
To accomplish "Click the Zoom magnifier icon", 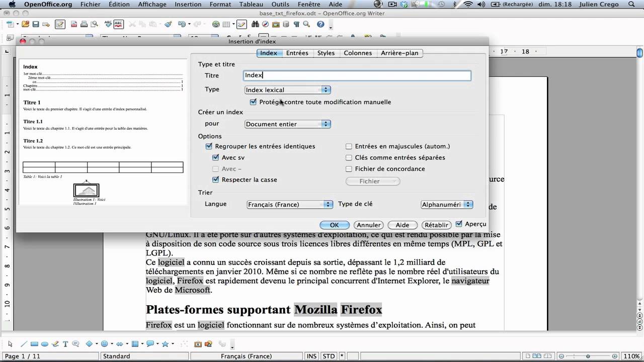I will pos(306,24).
